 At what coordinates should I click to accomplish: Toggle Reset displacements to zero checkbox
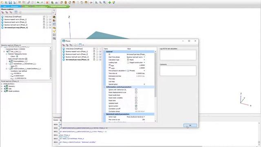136,92
